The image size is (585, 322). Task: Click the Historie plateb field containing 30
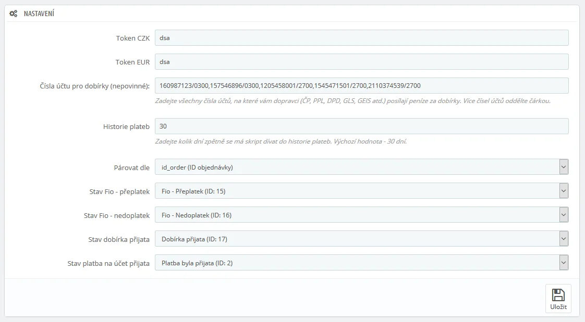tap(361, 126)
